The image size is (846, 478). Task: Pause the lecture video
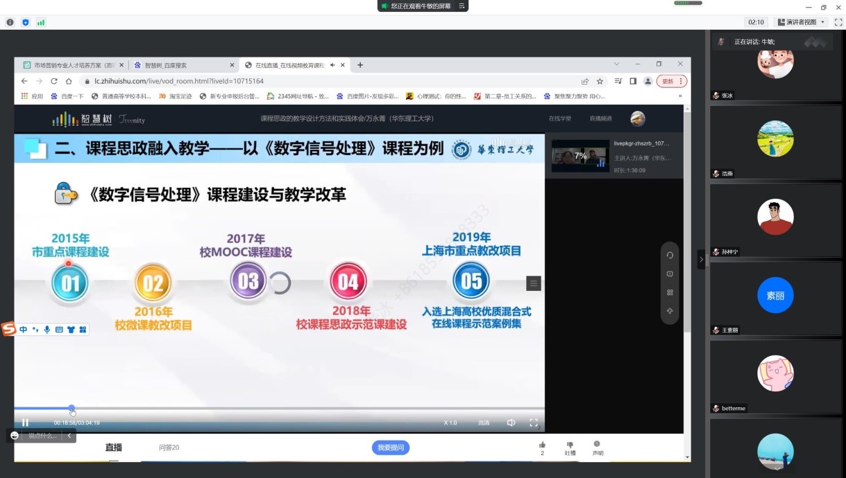pyautogui.click(x=25, y=423)
